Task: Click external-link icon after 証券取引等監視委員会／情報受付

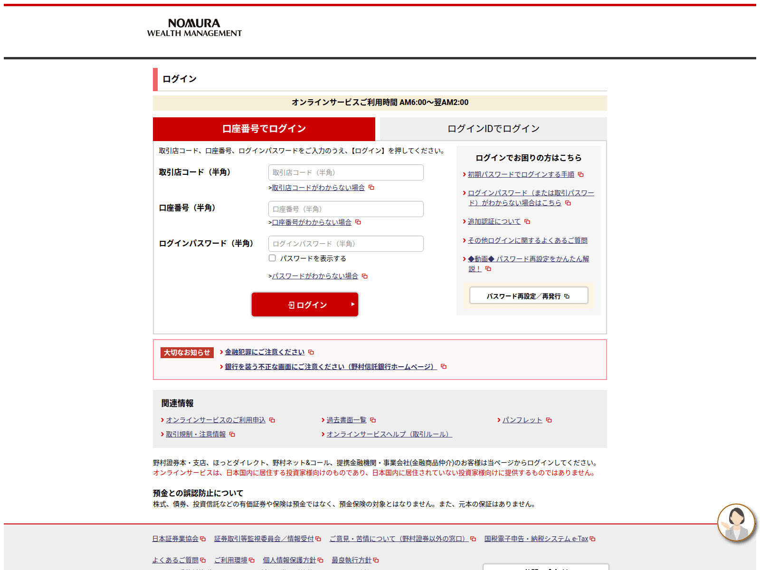Action: pos(318,539)
